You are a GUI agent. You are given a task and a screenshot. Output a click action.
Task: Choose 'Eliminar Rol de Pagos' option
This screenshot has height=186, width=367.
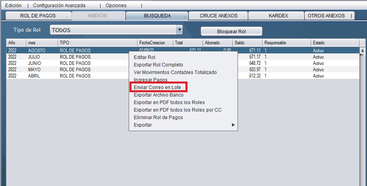[158, 118]
